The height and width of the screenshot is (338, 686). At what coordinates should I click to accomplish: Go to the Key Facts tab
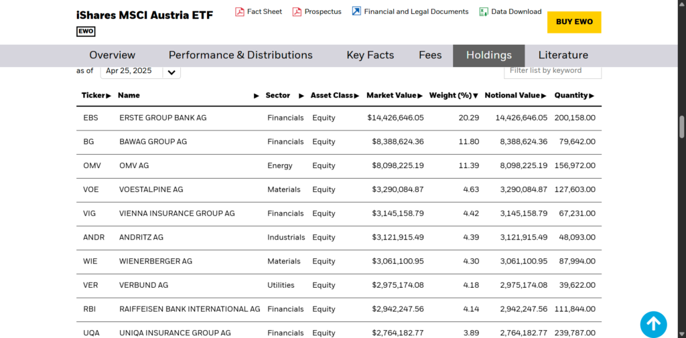pos(370,56)
